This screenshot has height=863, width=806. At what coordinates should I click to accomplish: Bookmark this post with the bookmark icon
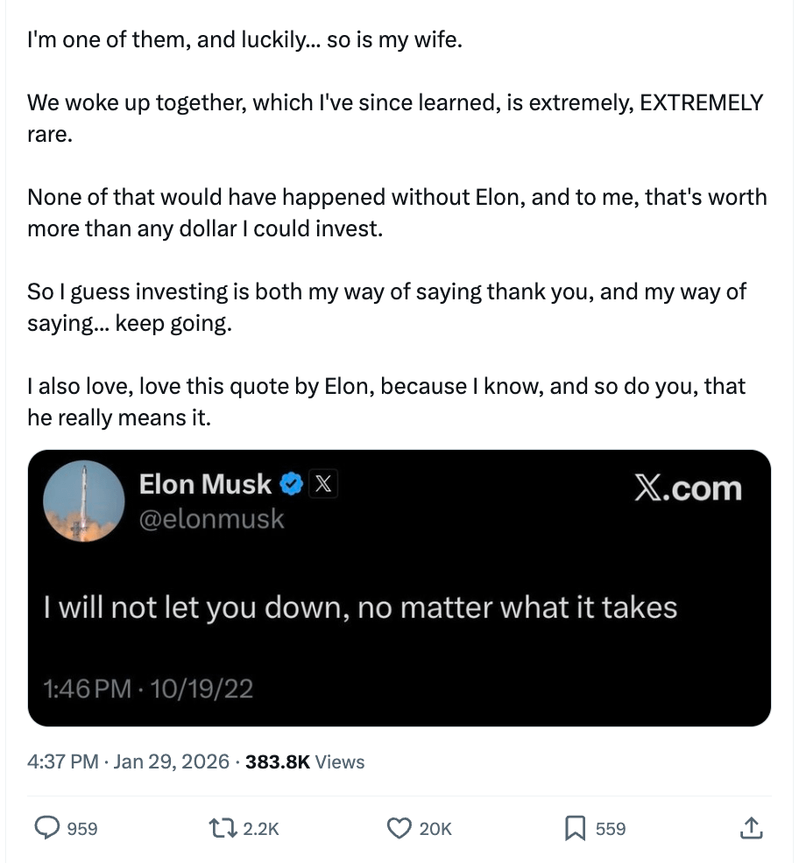pyautogui.click(x=575, y=827)
